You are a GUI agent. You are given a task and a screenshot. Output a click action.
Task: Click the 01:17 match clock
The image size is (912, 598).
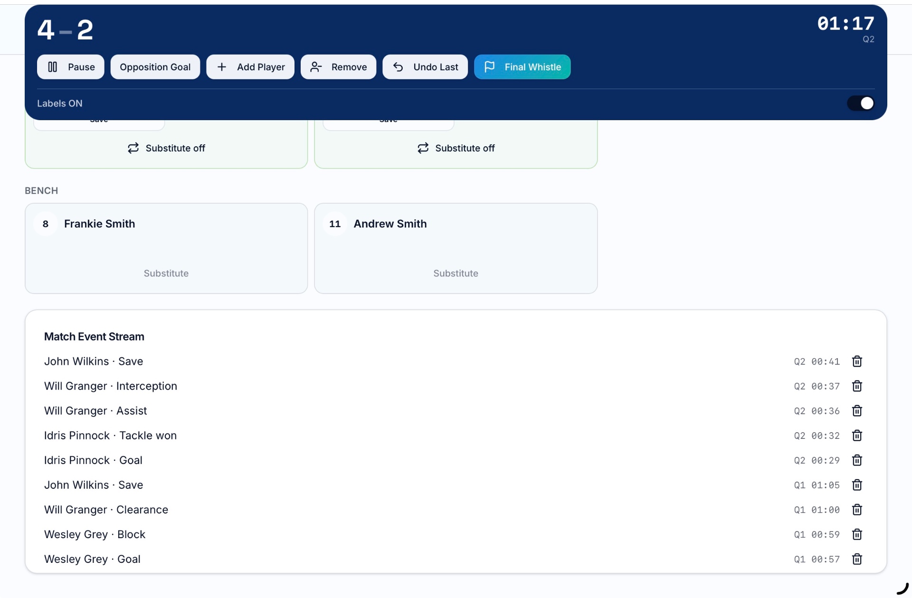(845, 23)
